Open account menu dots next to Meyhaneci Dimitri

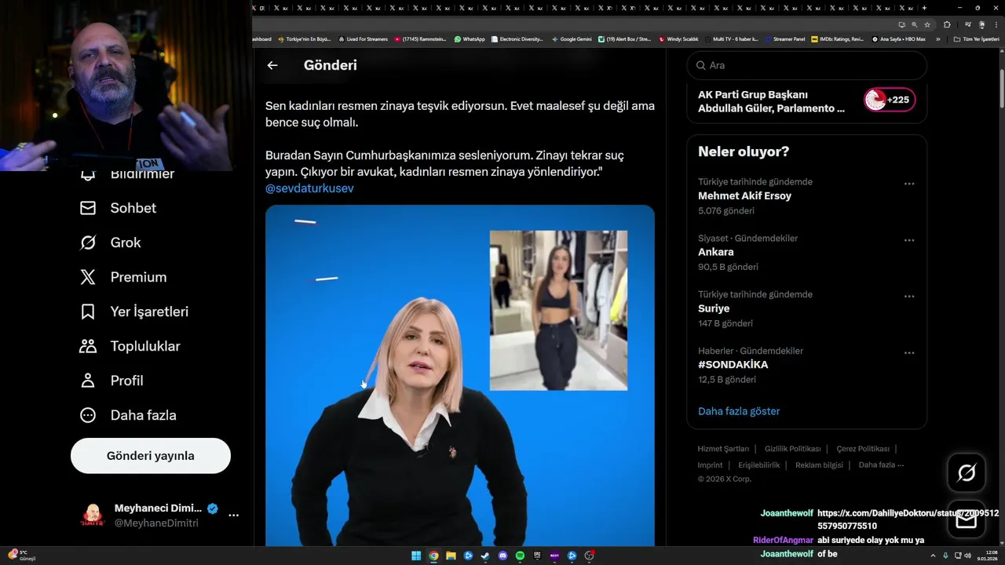tap(233, 516)
